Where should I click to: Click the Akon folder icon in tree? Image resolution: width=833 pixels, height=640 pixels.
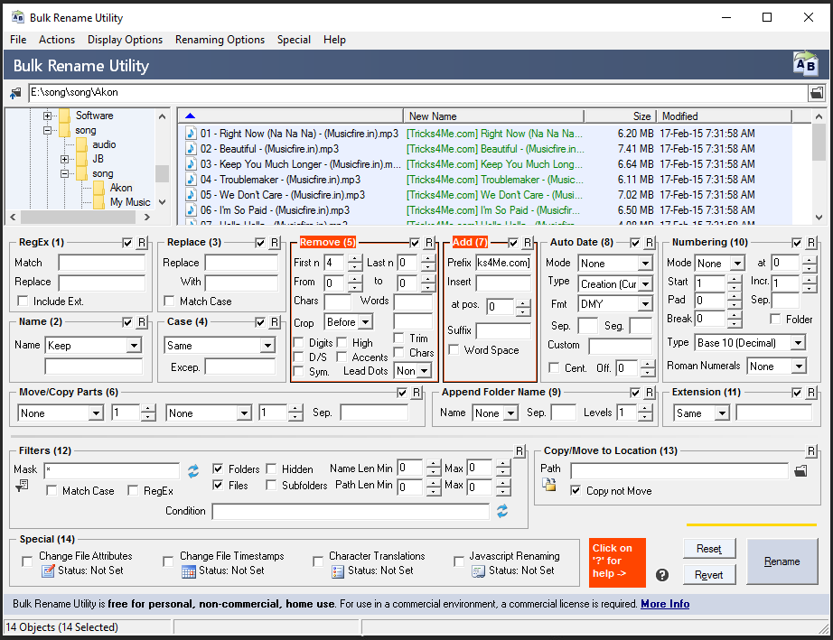coord(98,188)
